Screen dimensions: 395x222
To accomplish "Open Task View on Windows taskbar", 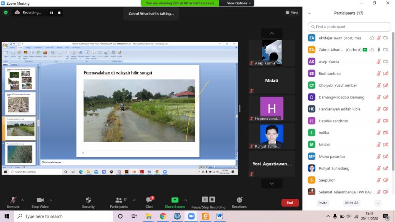I will [134, 216].
